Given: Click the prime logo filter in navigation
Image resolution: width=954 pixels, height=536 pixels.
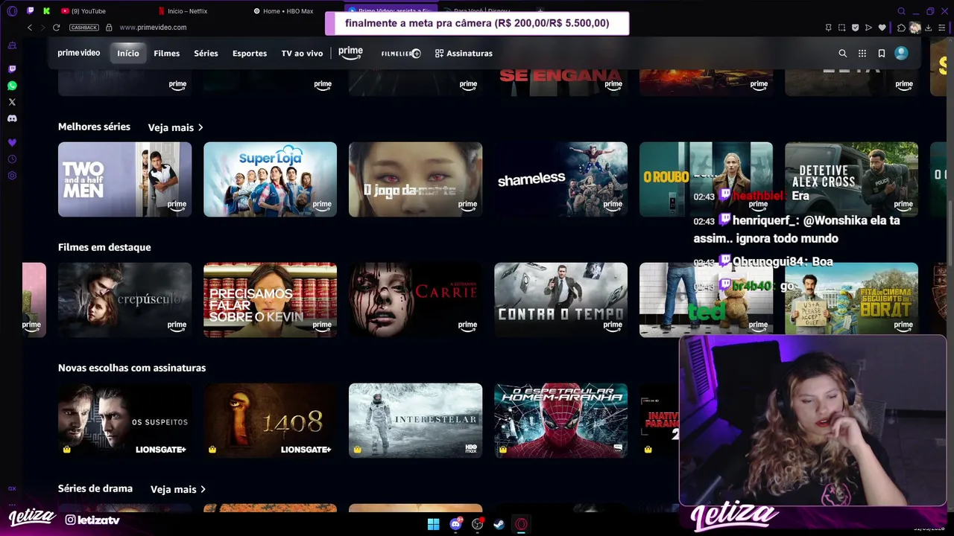Looking at the screenshot, I should click(350, 53).
